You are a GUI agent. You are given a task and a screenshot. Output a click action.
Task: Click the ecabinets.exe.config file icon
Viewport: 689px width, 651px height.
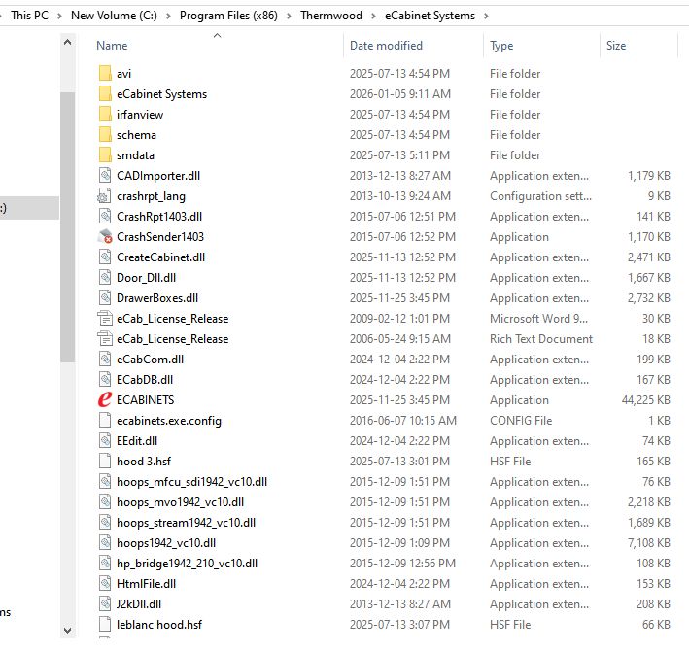[x=106, y=421]
